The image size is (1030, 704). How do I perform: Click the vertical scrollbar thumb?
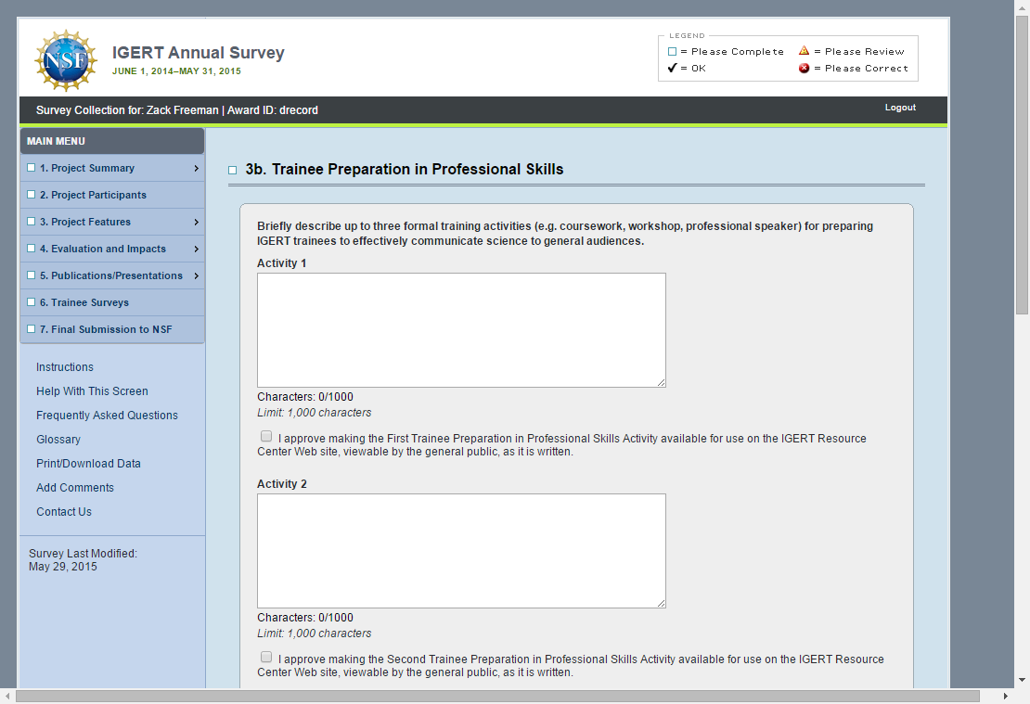click(1022, 167)
